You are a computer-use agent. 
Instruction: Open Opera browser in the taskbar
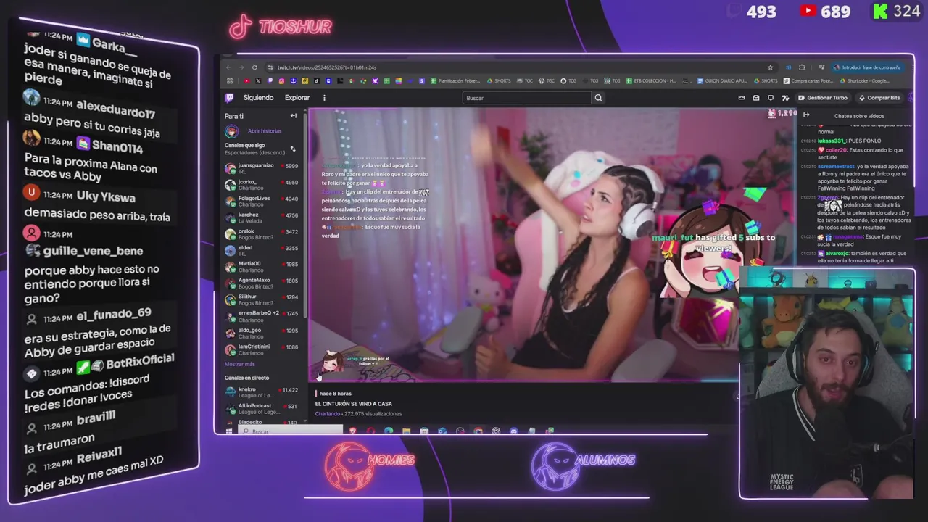(370, 431)
